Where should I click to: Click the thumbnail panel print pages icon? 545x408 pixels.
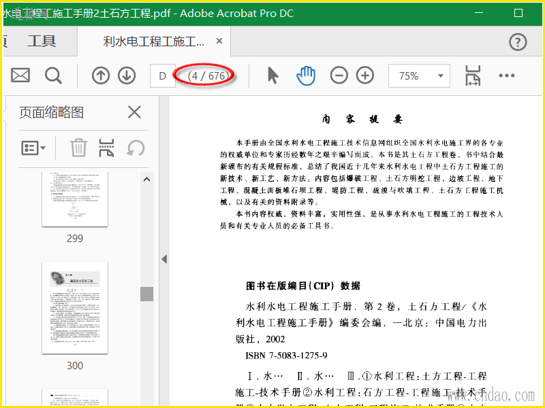(x=106, y=148)
